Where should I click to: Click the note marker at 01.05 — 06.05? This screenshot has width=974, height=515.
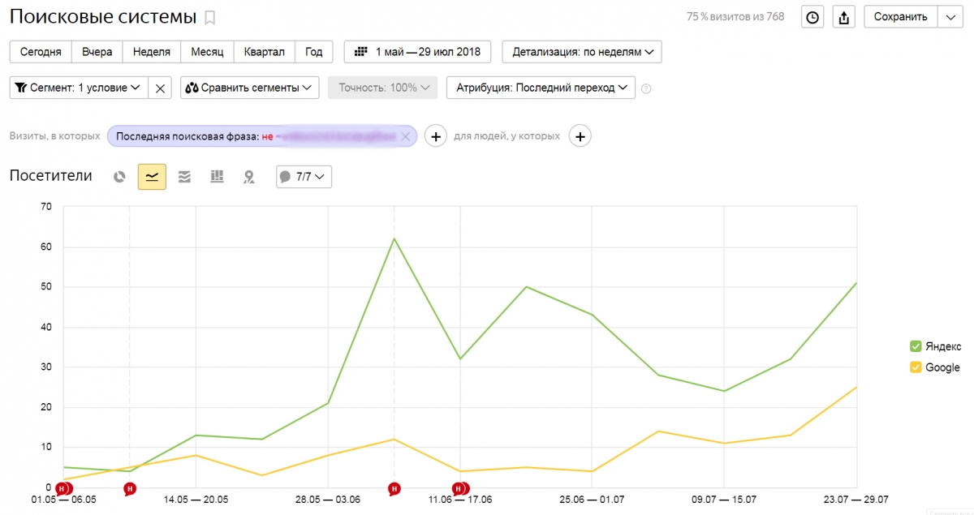(x=64, y=489)
